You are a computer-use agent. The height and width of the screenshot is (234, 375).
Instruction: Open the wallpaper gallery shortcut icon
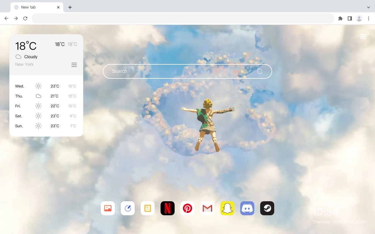(108, 208)
